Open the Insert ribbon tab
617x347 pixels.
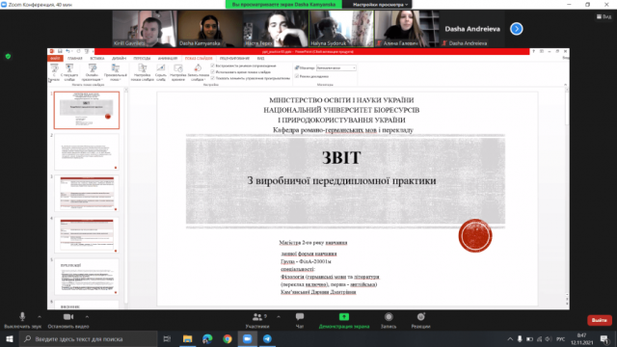[96, 58]
